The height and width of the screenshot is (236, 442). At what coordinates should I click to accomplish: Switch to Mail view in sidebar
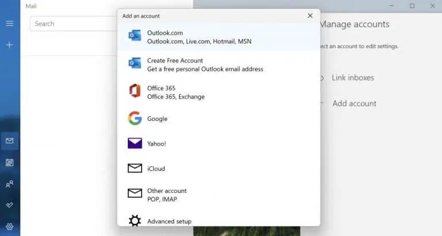10,140
